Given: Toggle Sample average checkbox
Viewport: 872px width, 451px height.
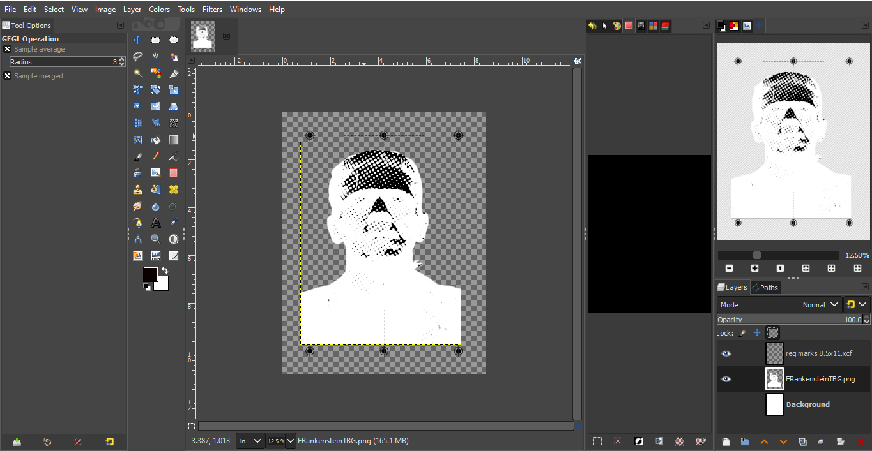Looking at the screenshot, I should click(7, 49).
